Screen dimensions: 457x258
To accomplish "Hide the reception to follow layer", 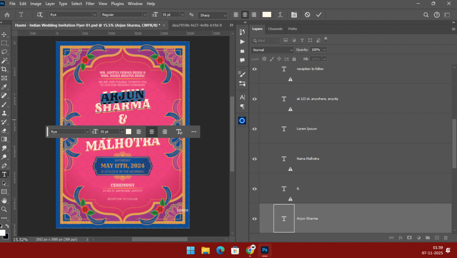I will [x=254, y=69].
